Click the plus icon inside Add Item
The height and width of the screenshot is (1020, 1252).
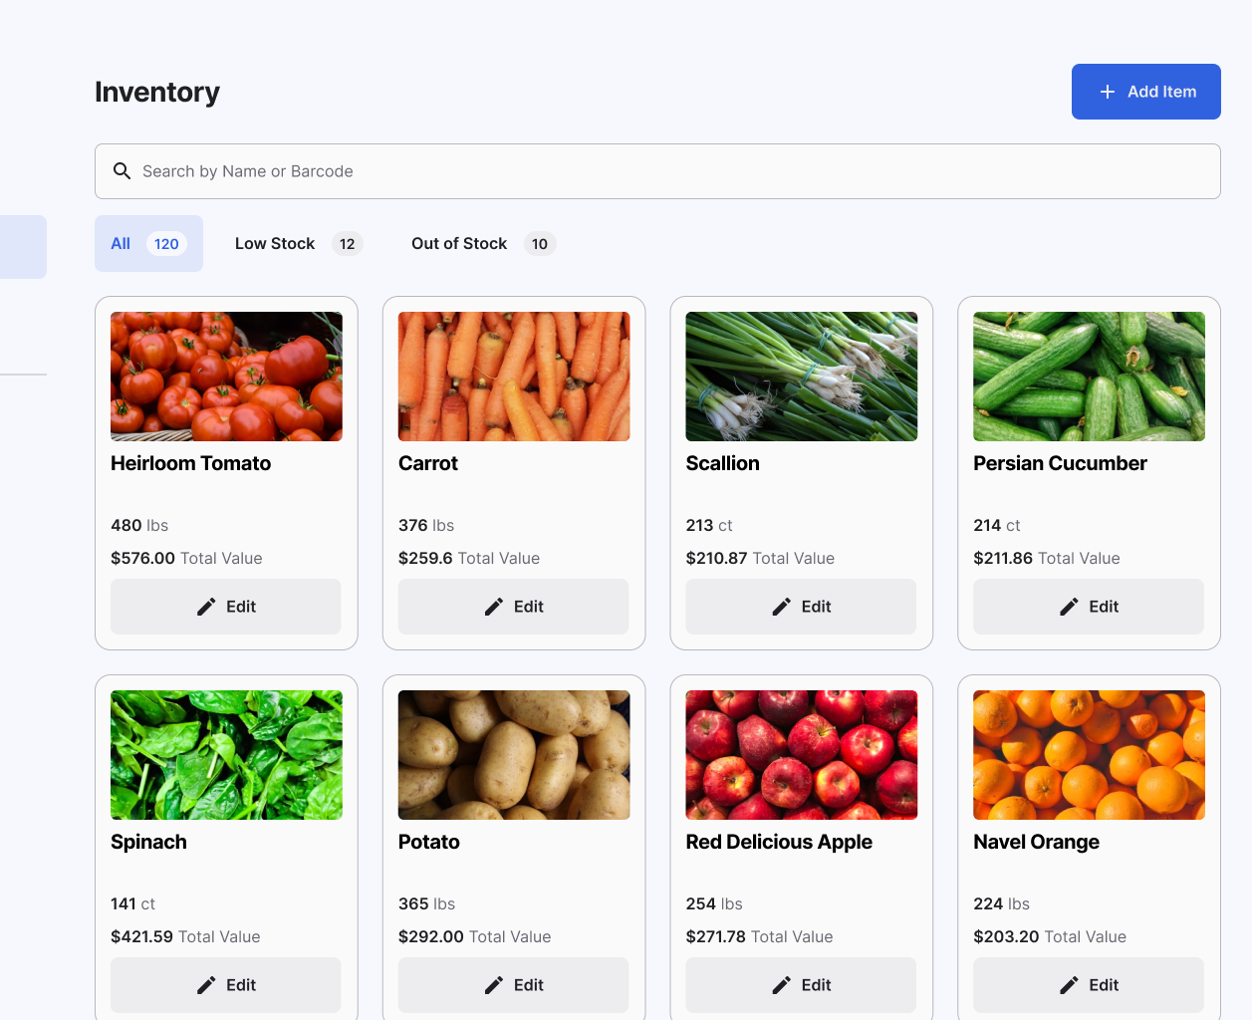point(1107,91)
